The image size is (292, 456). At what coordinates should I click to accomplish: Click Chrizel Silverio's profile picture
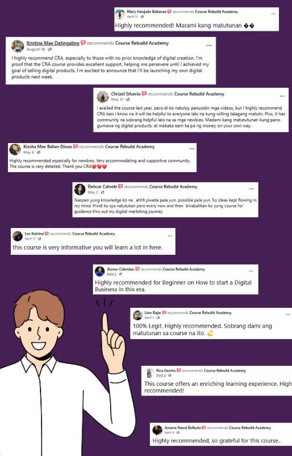[x=103, y=97]
